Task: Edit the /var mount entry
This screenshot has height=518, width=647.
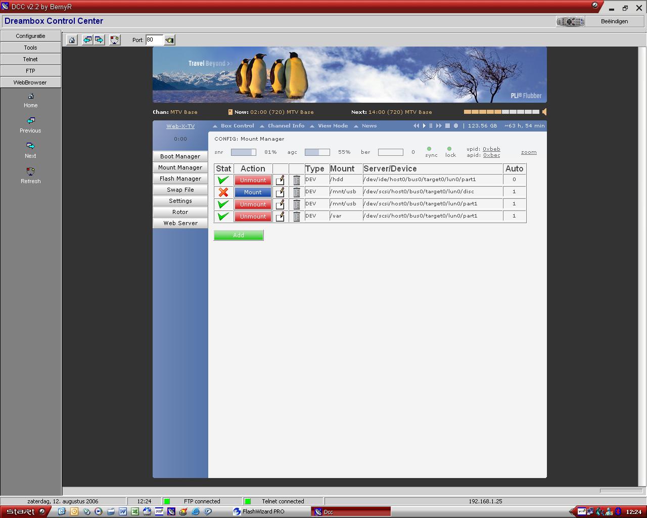Action: pyautogui.click(x=280, y=217)
